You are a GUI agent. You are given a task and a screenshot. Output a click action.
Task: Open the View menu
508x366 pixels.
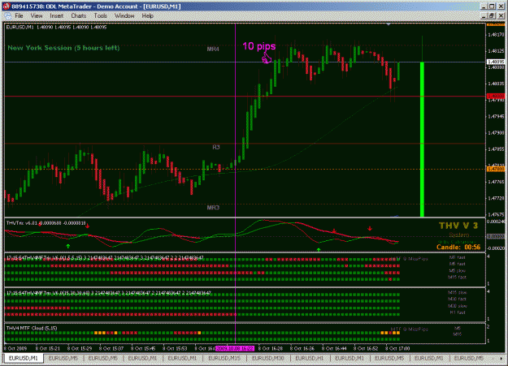pos(37,15)
